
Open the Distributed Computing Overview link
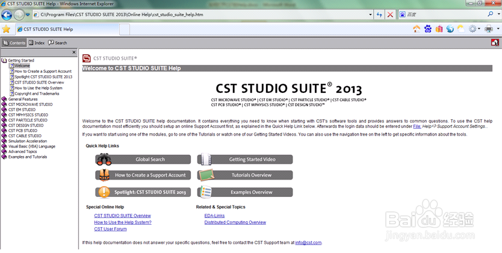pos(235,222)
